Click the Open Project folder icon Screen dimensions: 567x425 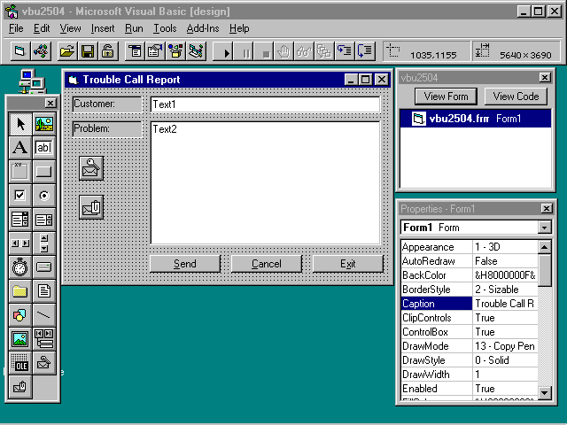66,51
